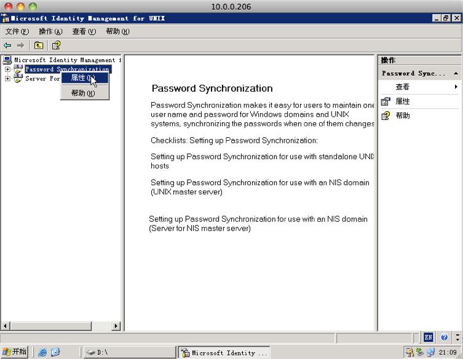The width and height of the screenshot is (463, 359).
Task: Click the Help toolbar icon with question mark
Action: pyautogui.click(x=56, y=45)
